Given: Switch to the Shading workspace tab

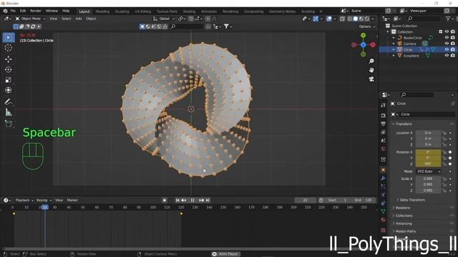Looking at the screenshot, I should pyautogui.click(x=189, y=11).
